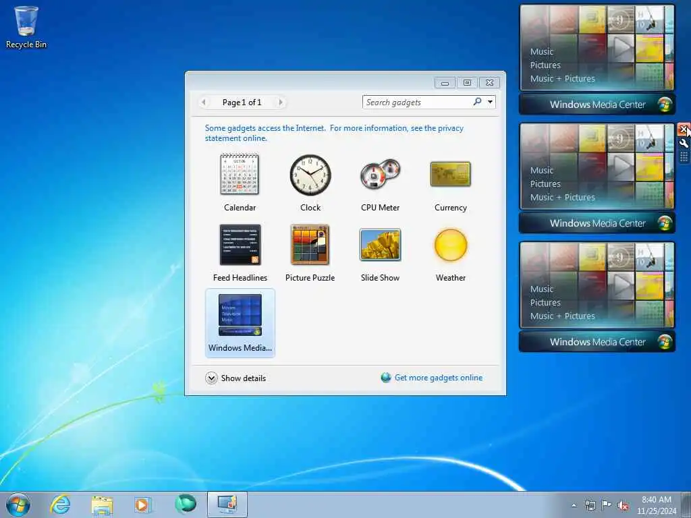Click the Feed Headlines label
Viewport: 691px width, 518px height.
coord(240,277)
